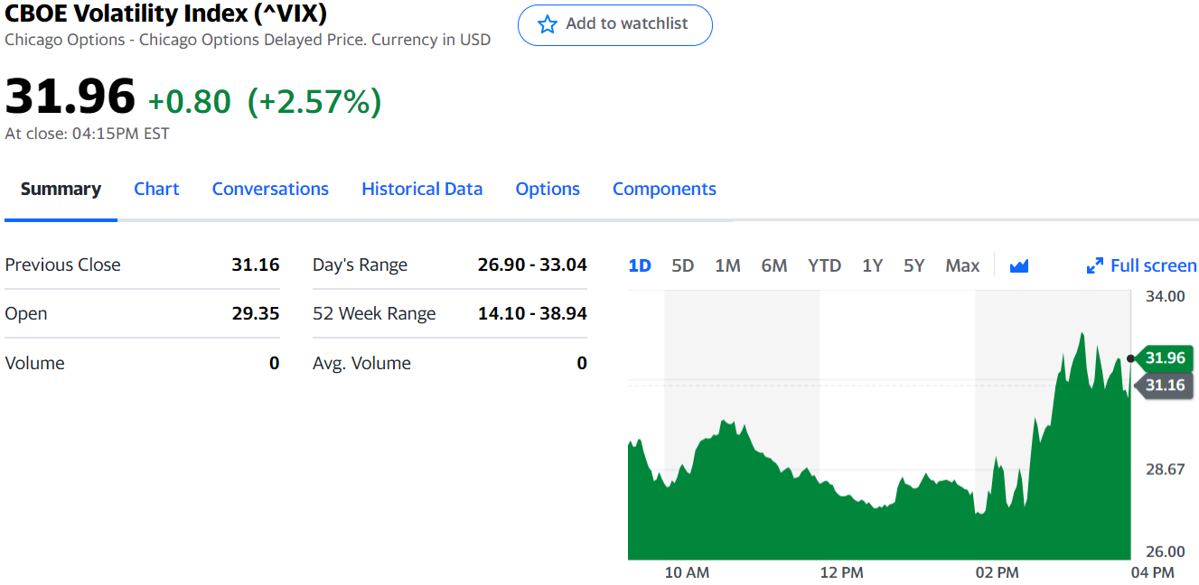
Task: Click the 'Volume' label
Action: [35, 363]
